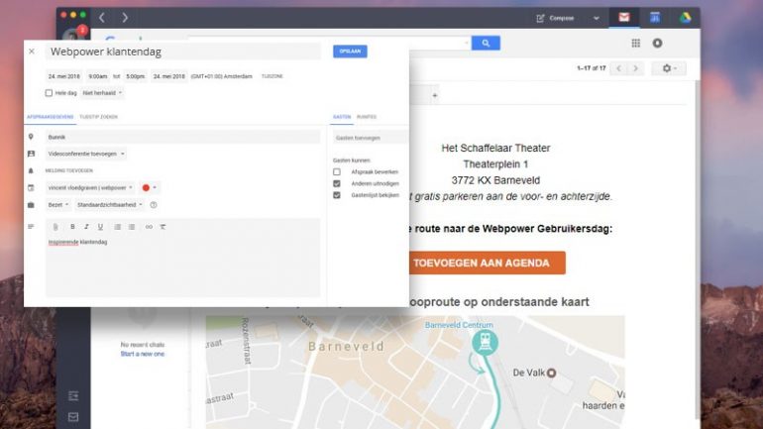This screenshot has width=763, height=429.
Task: Open the Google apps grid icon
Action: click(x=635, y=43)
